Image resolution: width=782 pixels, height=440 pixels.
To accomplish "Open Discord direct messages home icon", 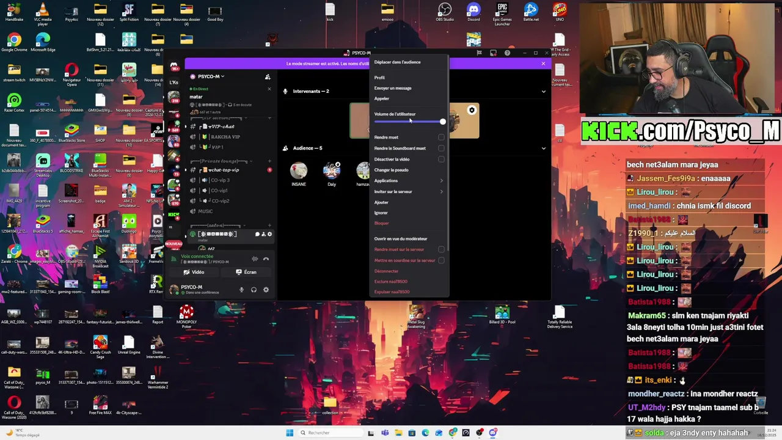I will point(174,66).
